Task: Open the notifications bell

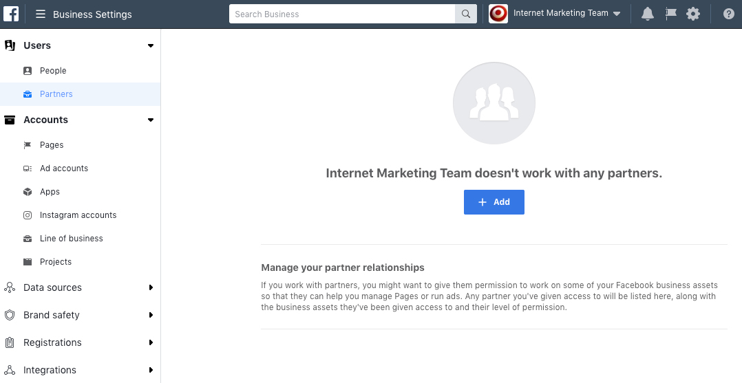Action: [647, 14]
